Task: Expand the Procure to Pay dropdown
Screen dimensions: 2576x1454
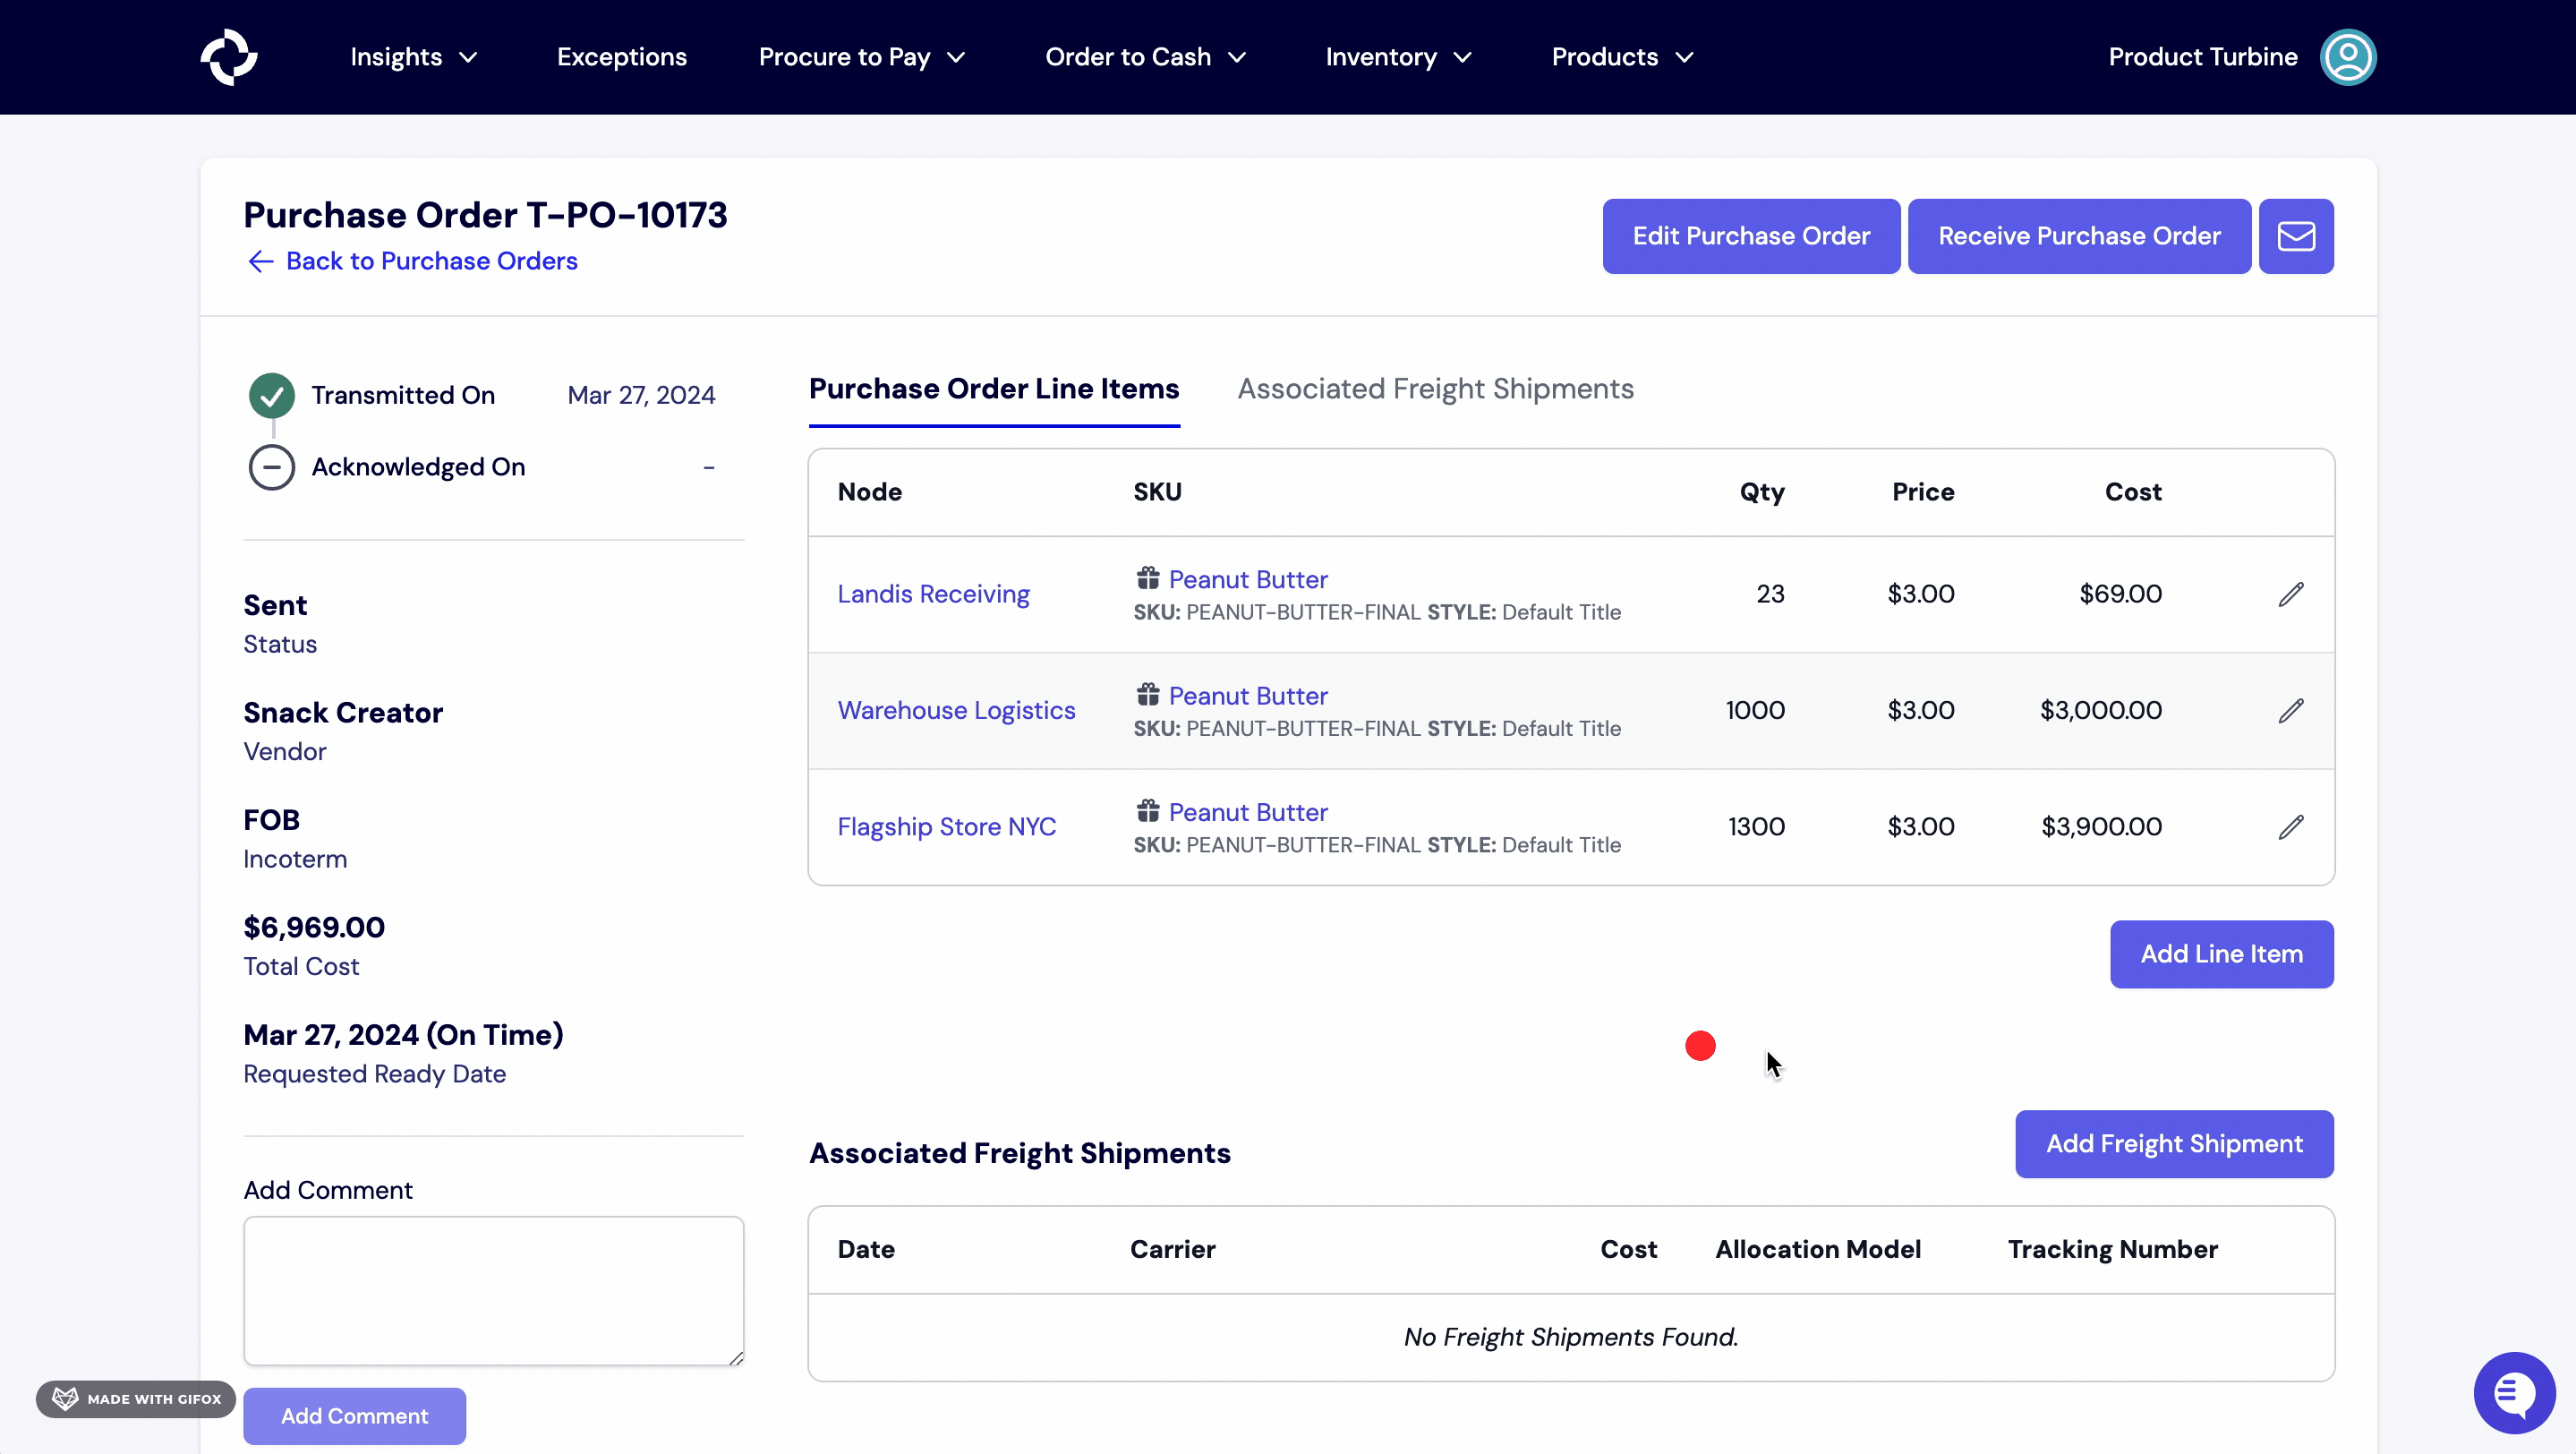Action: point(861,57)
